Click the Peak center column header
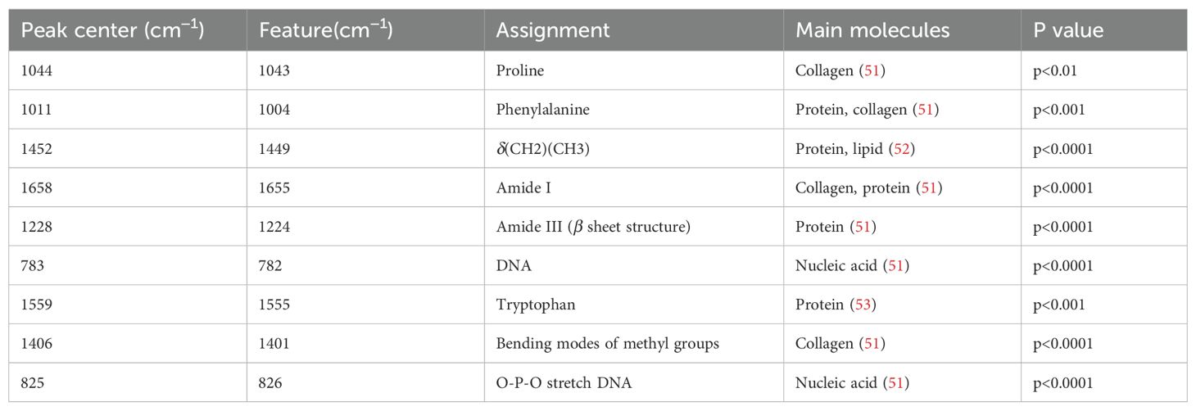1196x411 pixels. (112, 30)
